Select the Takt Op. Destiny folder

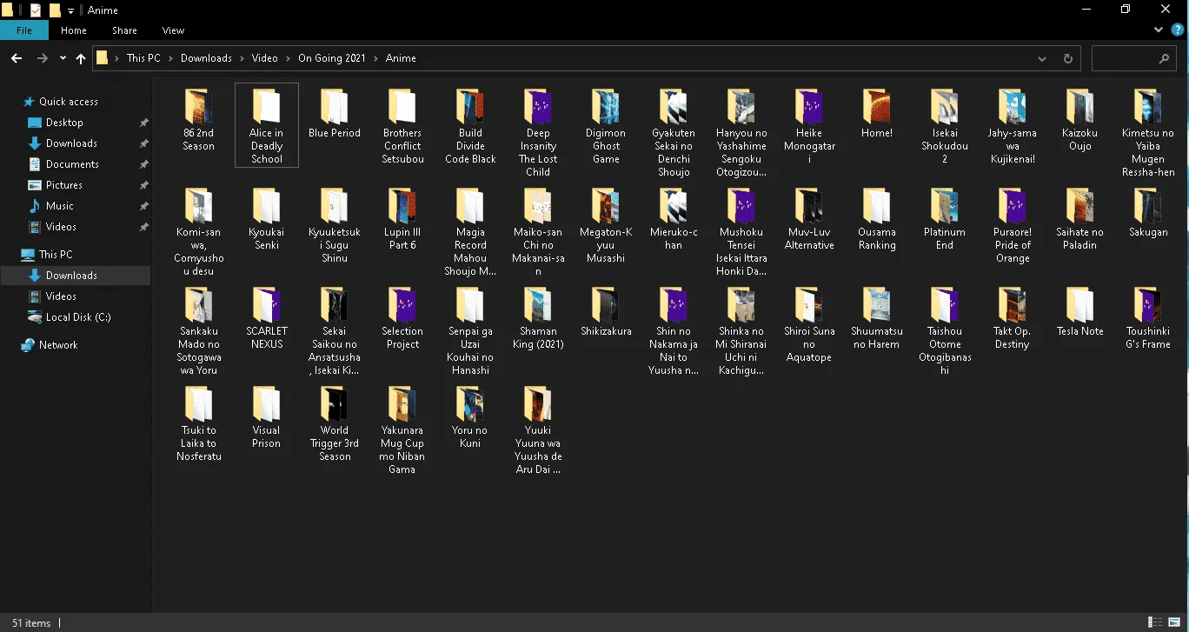point(1012,318)
